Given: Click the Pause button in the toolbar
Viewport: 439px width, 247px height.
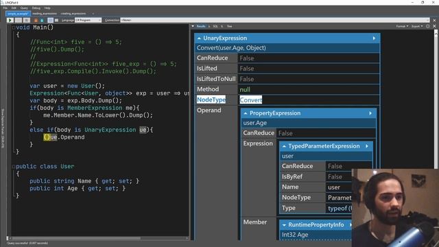Looking at the screenshot, I should point(19,20).
